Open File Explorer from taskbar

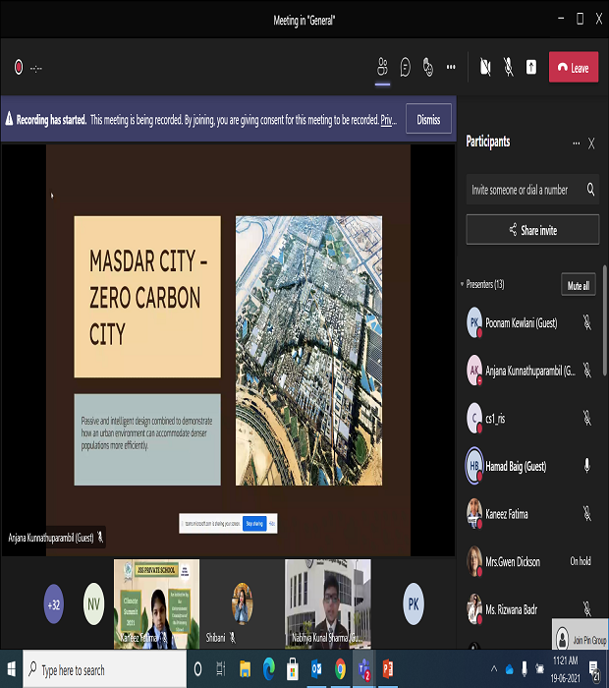[245, 669]
